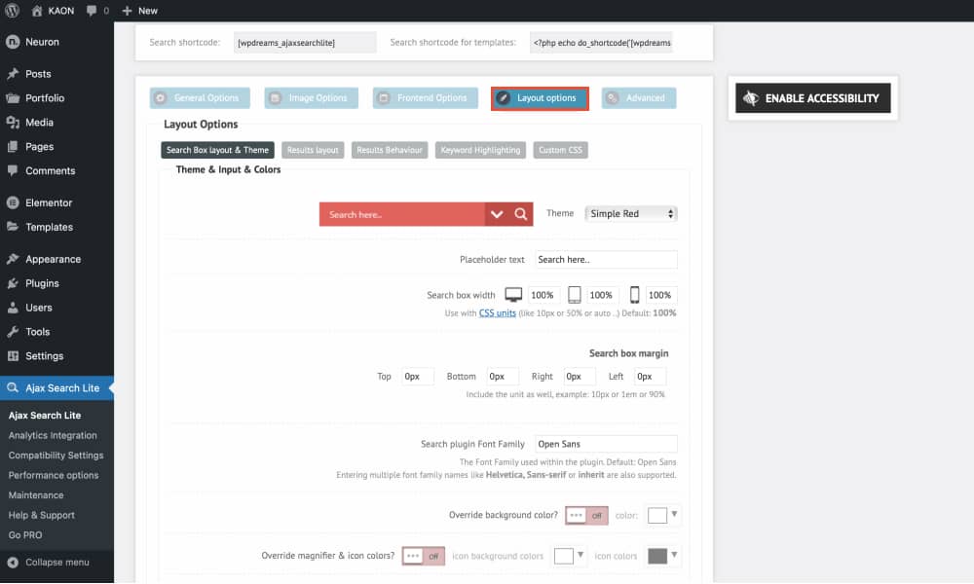Image resolution: width=974 pixels, height=584 pixels.
Task: Open the Theme dropdown showing Simple Red
Action: click(x=629, y=213)
